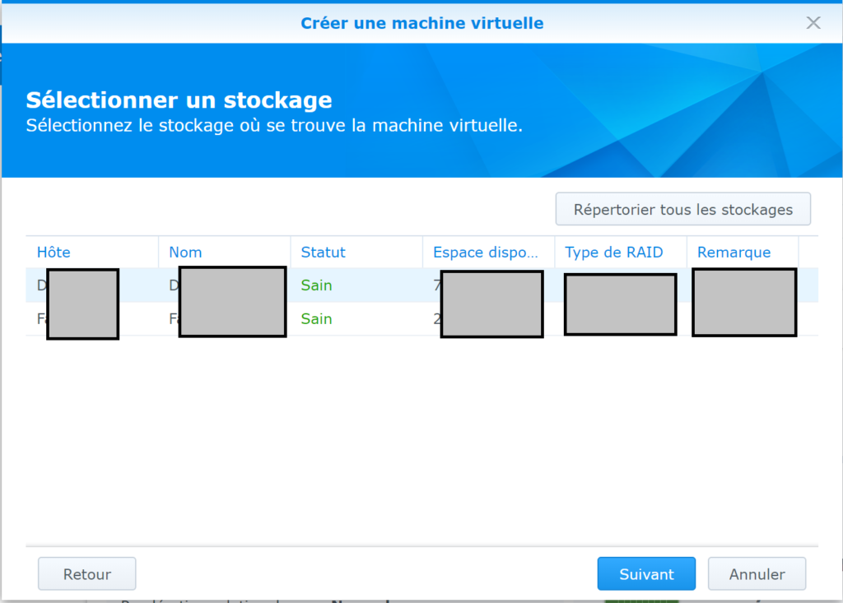Click available space cell starting with 7

point(435,285)
